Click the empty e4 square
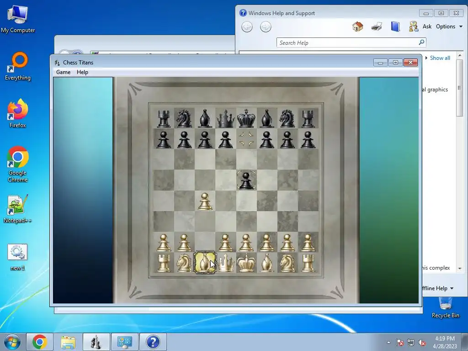Image resolution: width=468 pixels, height=351 pixels. click(246, 201)
